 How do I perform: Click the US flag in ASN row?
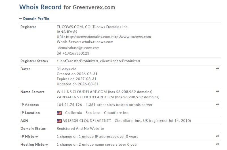(x=59, y=121)
